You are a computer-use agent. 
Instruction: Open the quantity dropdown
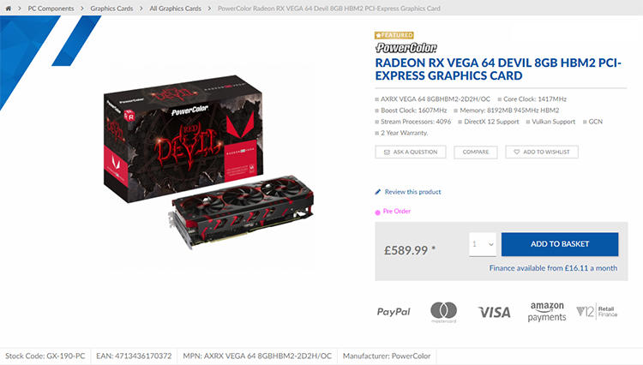[x=483, y=244]
